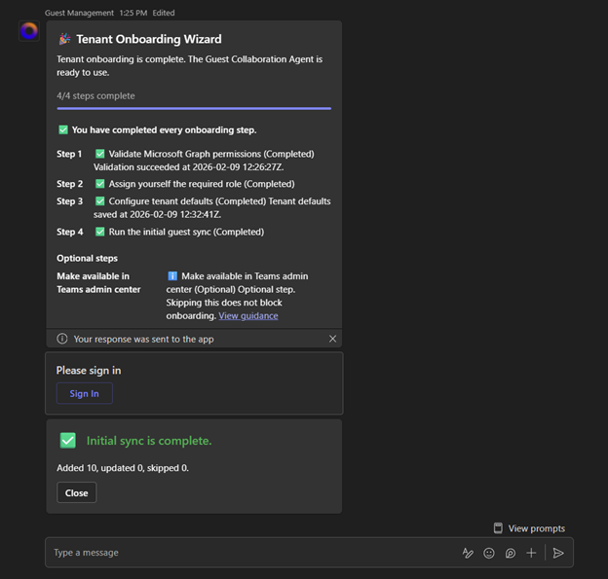Viewport: 608px width, 579px height.
Task: Click the onboarding progress bar
Action: coord(194,108)
